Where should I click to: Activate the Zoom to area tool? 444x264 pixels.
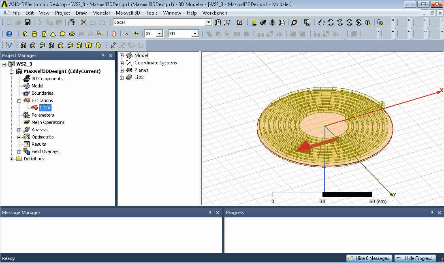click(380, 22)
